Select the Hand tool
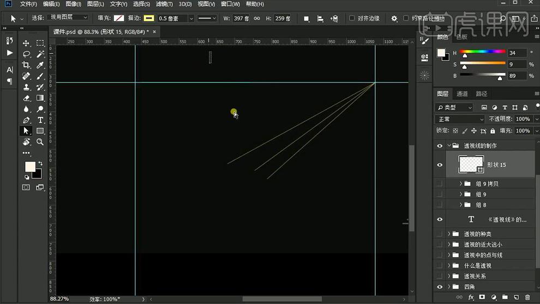 26,142
